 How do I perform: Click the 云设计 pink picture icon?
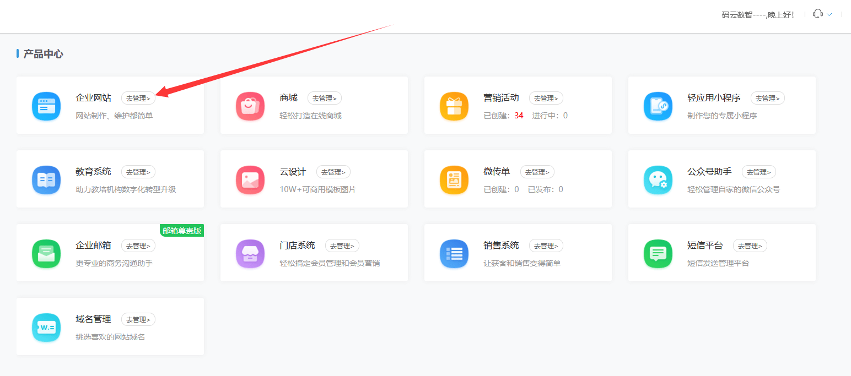(250, 180)
